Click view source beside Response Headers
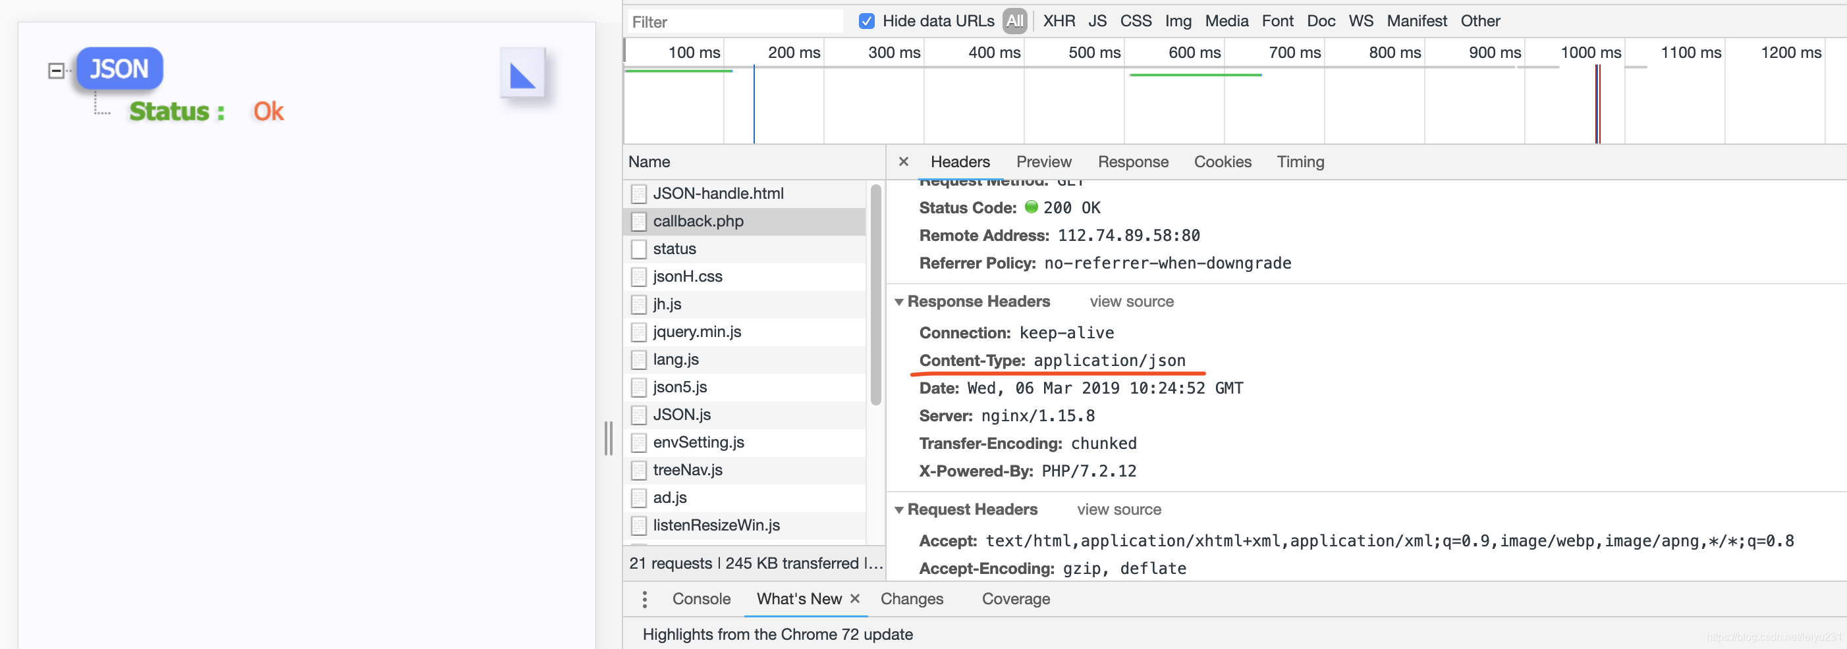Image resolution: width=1847 pixels, height=649 pixels. pyautogui.click(x=1132, y=301)
